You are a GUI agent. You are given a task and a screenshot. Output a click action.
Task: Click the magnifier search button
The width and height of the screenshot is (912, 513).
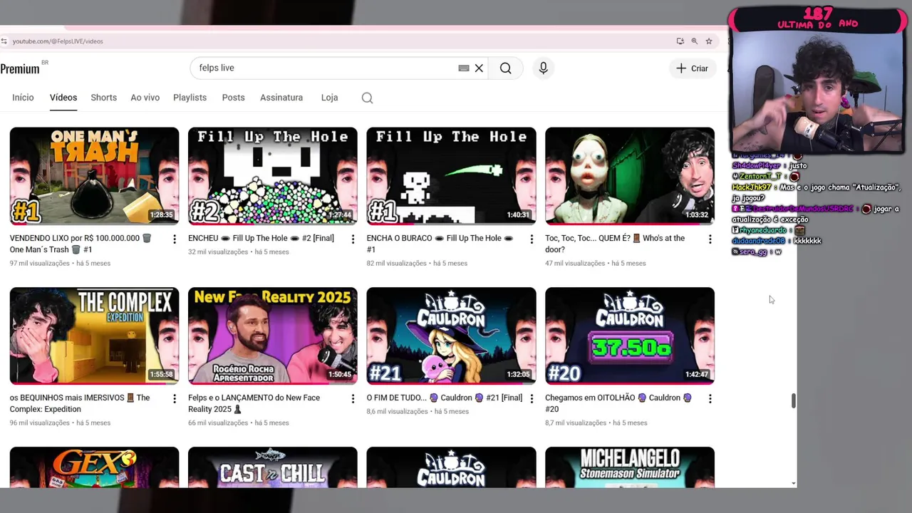click(506, 68)
